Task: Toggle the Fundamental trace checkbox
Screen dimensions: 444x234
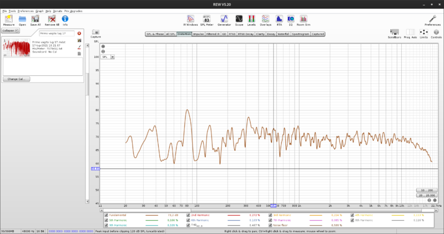Action: pyautogui.click(x=107, y=215)
